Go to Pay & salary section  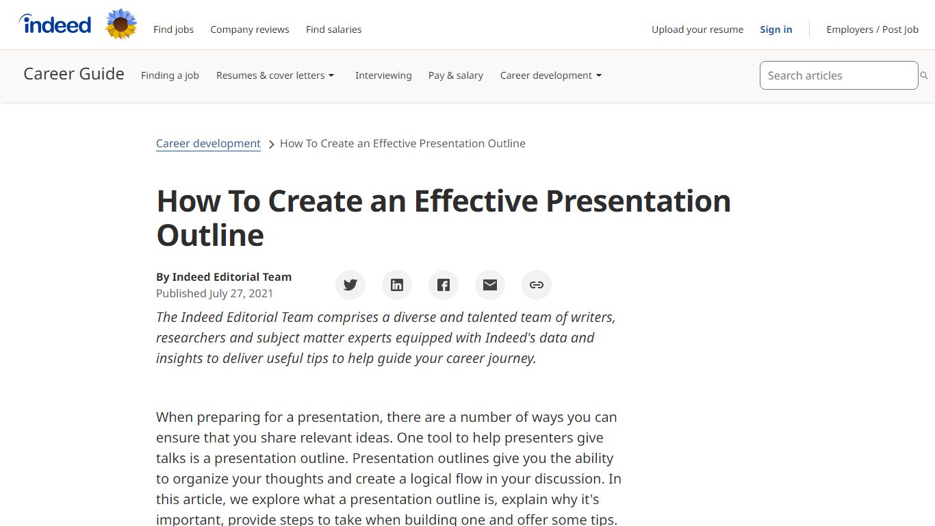456,75
